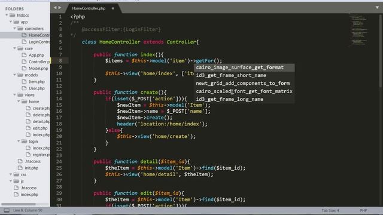The width and height of the screenshot is (383, 215).
Task: Click line number 13 in gutter
Action: (x=59, y=93)
